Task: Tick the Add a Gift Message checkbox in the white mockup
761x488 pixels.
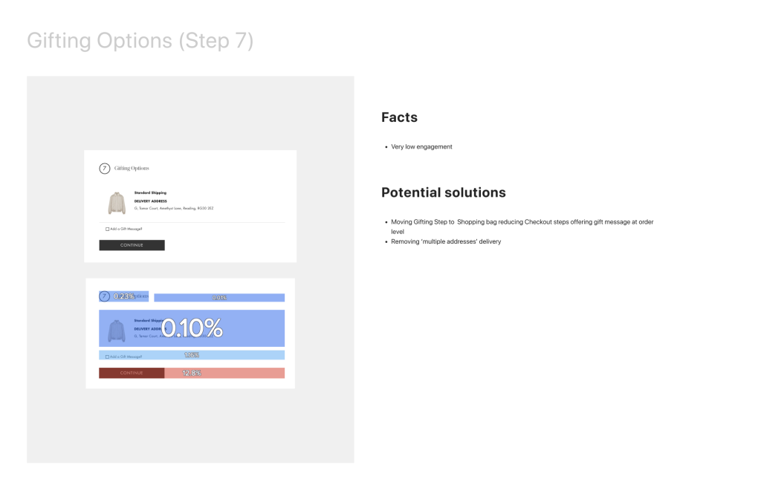Action: (108, 229)
